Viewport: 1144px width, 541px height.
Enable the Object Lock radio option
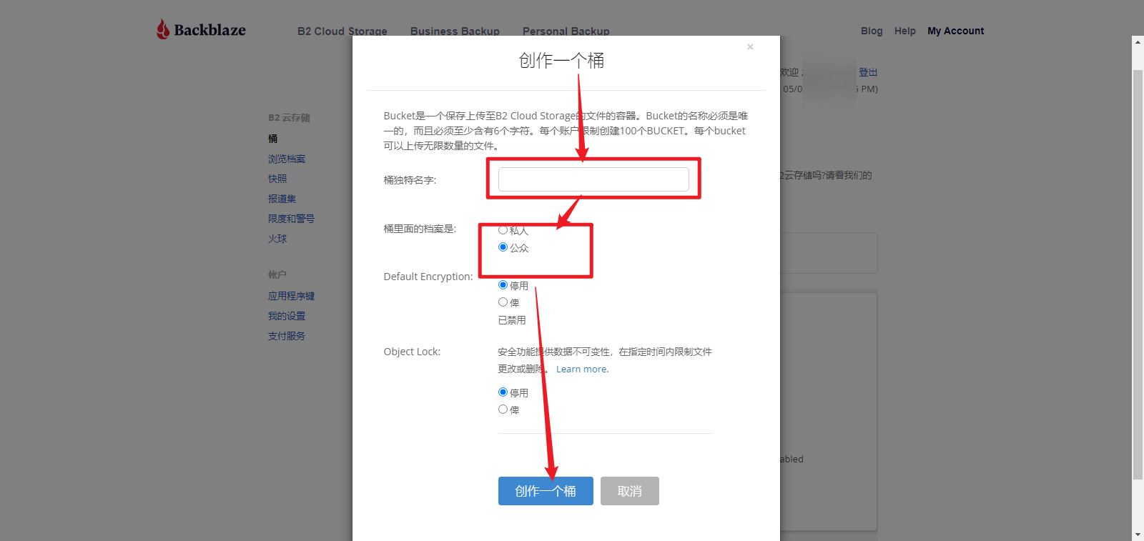point(503,410)
